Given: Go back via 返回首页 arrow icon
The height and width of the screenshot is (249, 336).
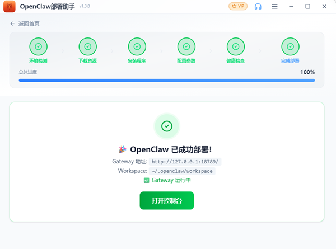Looking at the screenshot, I should [12, 24].
